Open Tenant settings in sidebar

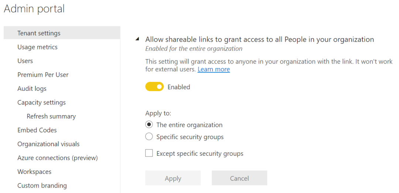[39, 33]
